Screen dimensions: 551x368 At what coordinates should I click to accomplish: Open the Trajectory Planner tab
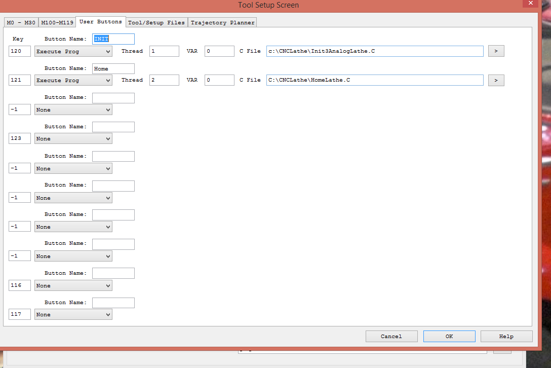tap(222, 22)
